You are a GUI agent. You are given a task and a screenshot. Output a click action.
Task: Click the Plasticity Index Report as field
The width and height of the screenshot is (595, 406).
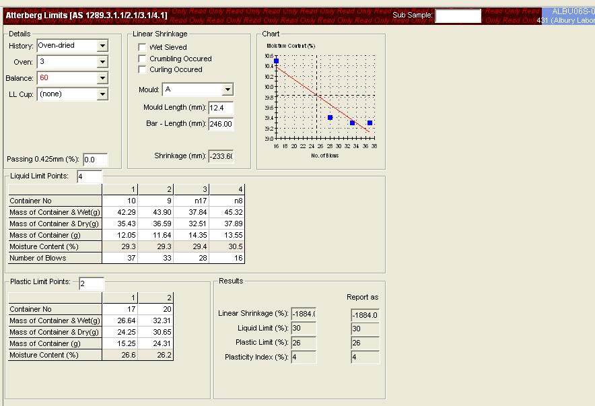[x=365, y=358]
